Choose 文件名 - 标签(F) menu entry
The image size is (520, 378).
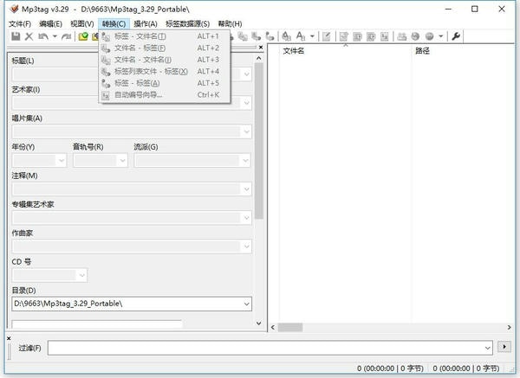tap(165, 48)
